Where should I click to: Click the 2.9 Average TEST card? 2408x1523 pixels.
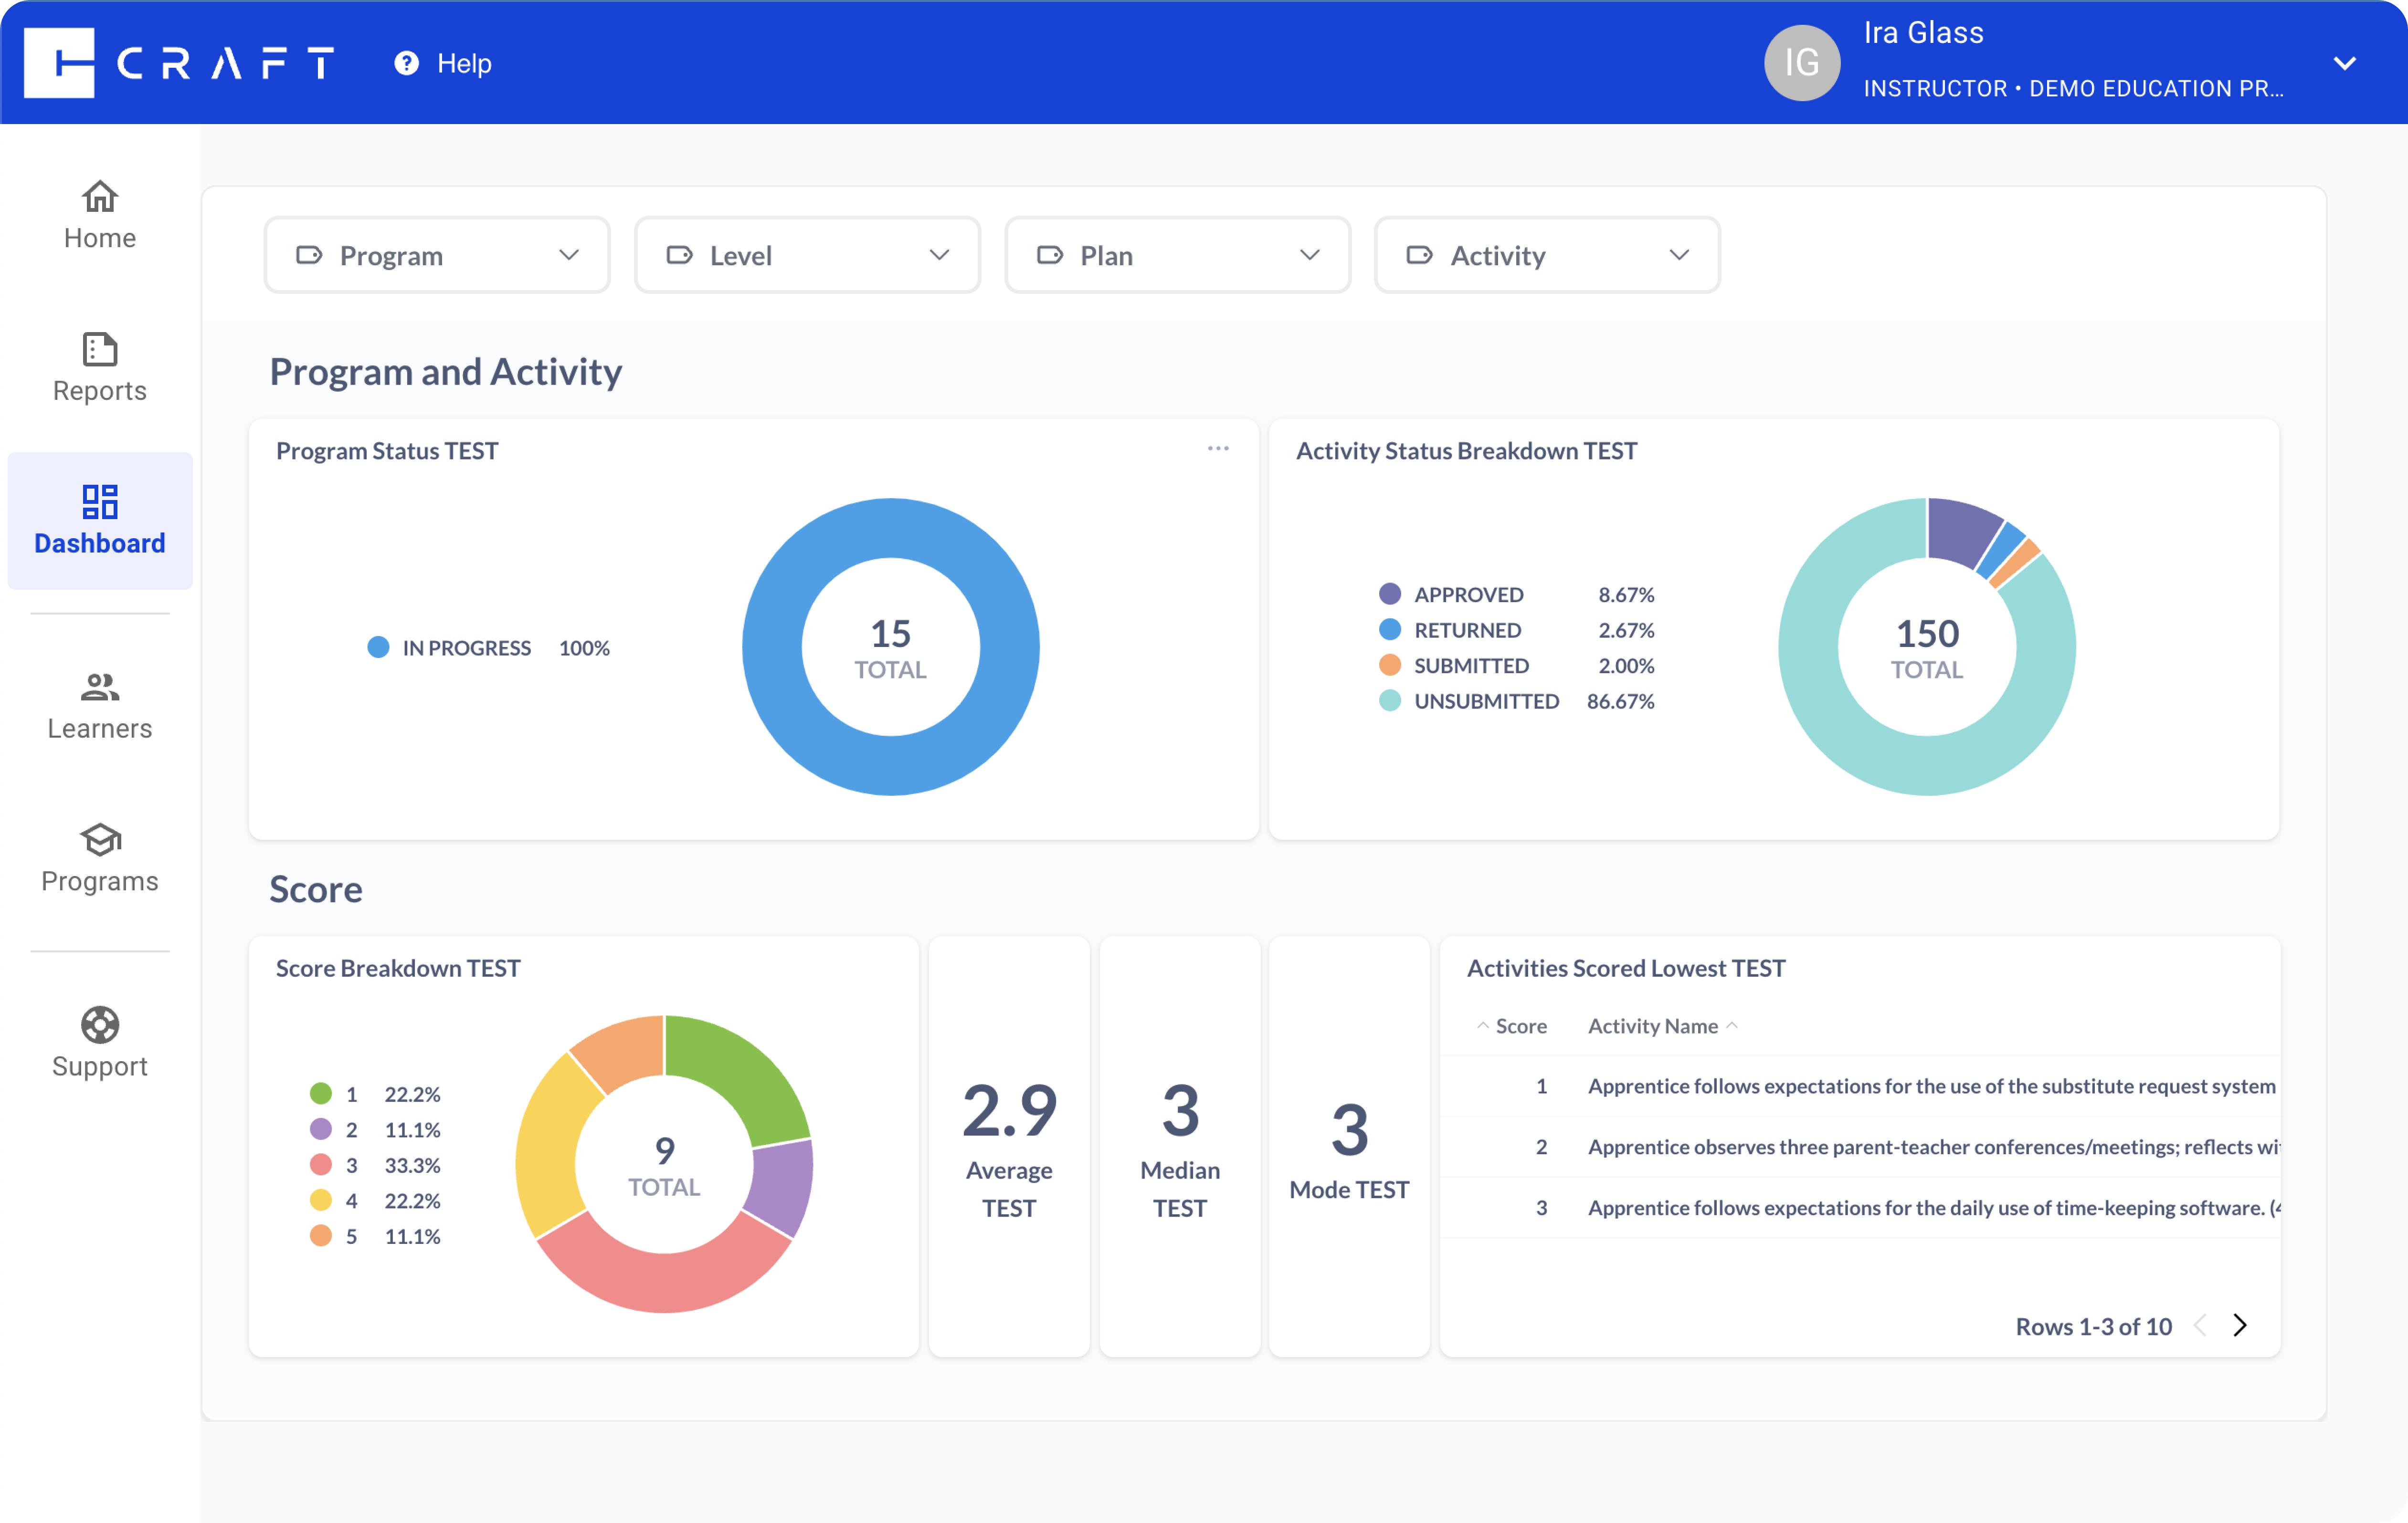pos(1009,1147)
